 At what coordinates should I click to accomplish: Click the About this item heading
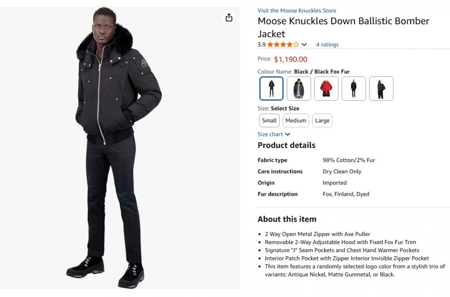point(287,219)
